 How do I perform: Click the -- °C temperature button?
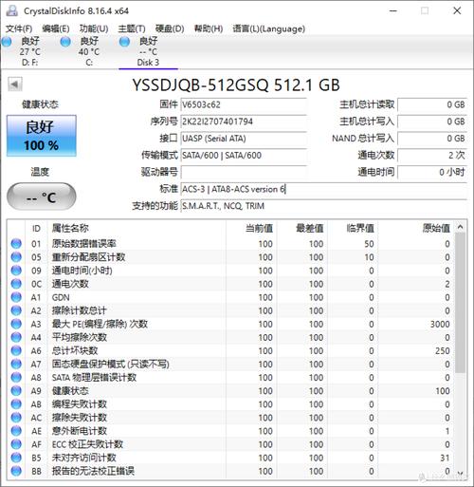(x=42, y=197)
